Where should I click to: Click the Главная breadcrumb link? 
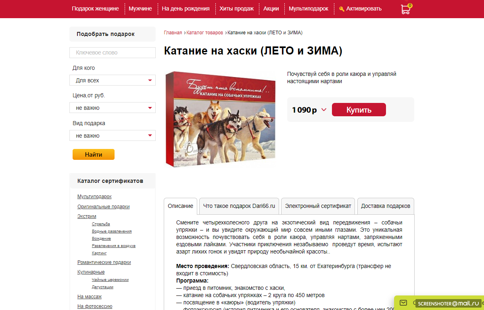pyautogui.click(x=173, y=33)
